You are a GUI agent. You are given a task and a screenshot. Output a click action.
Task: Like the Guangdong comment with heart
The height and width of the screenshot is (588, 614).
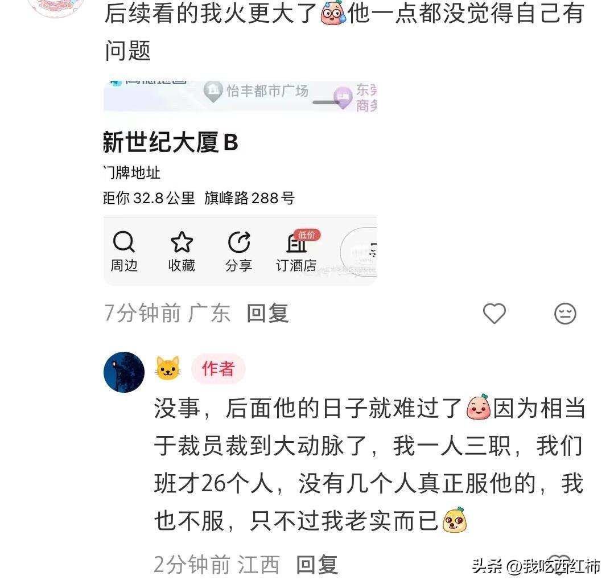(x=494, y=314)
